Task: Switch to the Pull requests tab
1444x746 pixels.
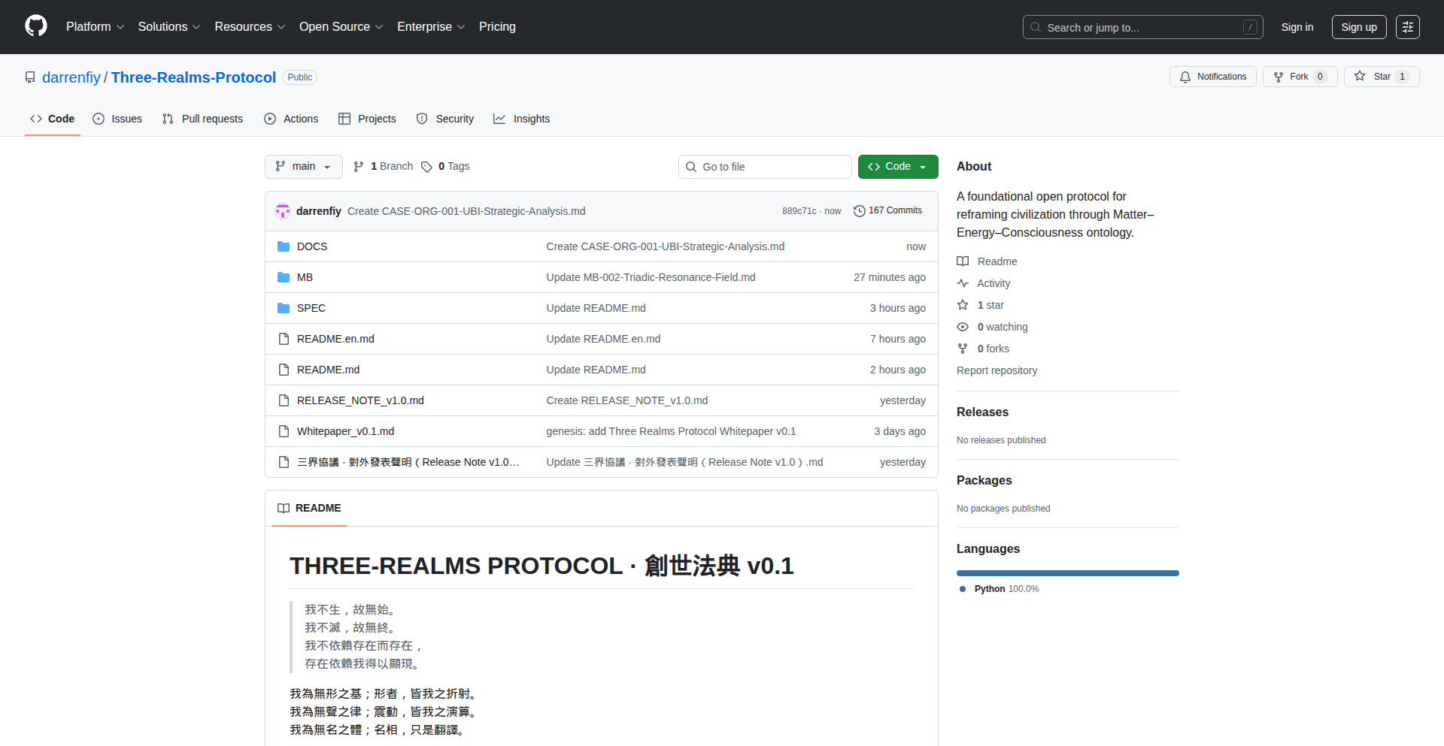Action: [202, 119]
